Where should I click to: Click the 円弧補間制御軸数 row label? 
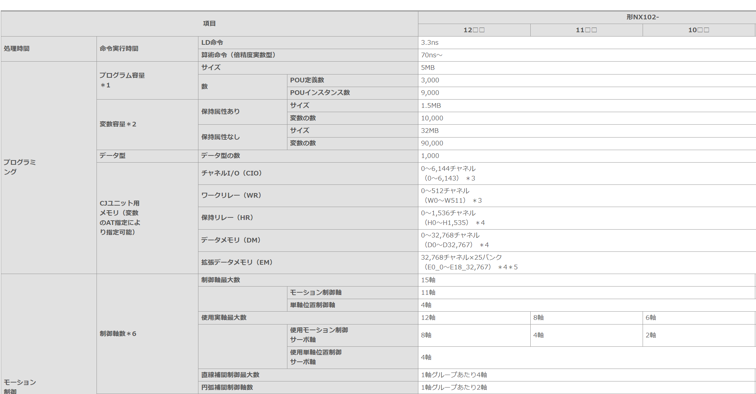pos(227,388)
